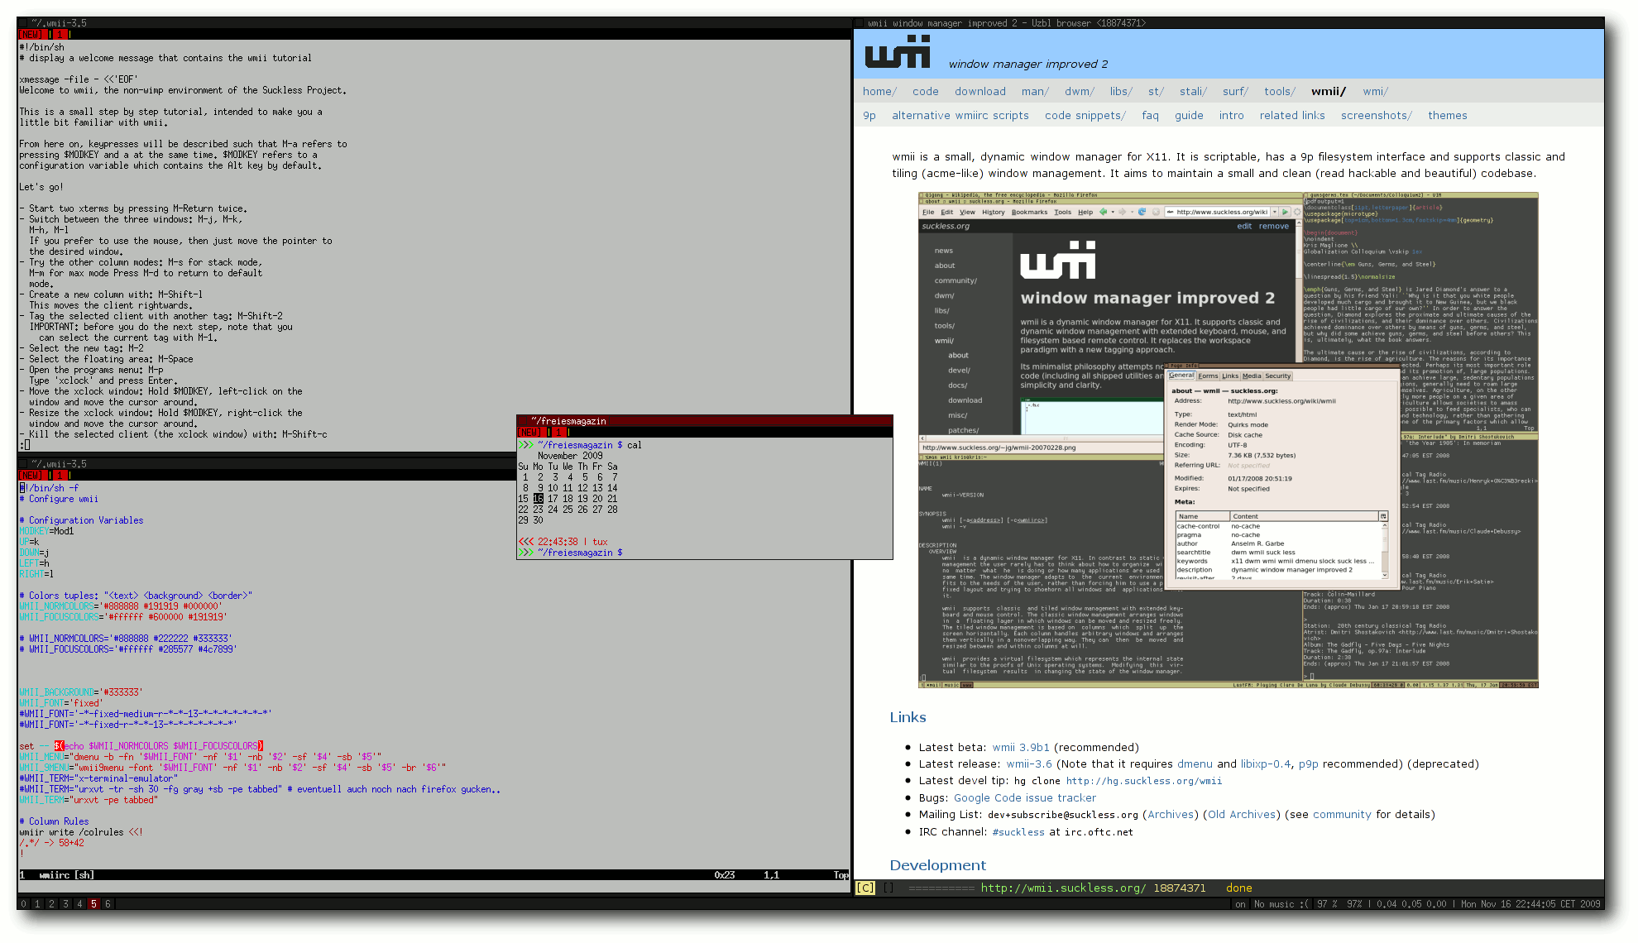The height and width of the screenshot is (943, 1638).
Task: Open the related links subpage
Action: pyautogui.click(x=1291, y=115)
